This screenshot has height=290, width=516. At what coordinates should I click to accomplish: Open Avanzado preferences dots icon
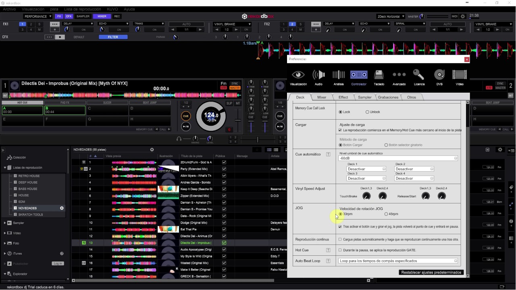[x=399, y=75]
